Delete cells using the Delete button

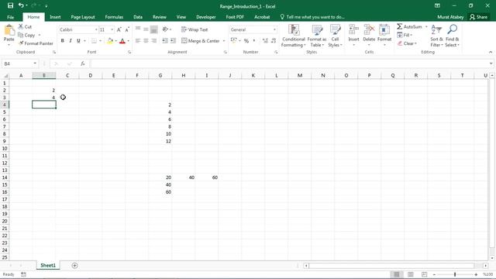pos(369,36)
